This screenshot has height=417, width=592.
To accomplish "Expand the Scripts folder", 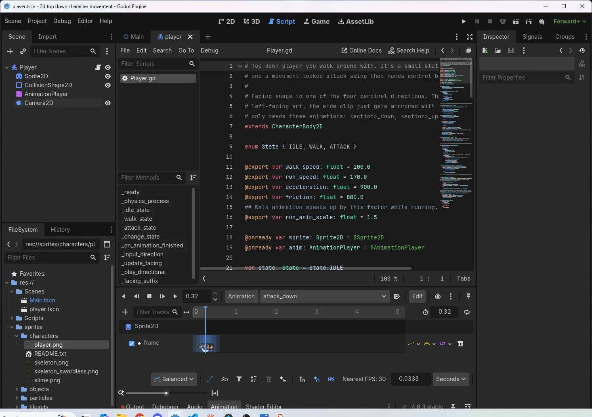I will 12,318.
